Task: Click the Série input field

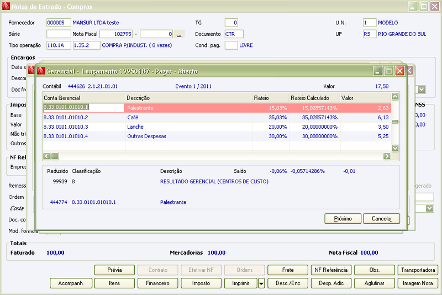Action: (59, 34)
